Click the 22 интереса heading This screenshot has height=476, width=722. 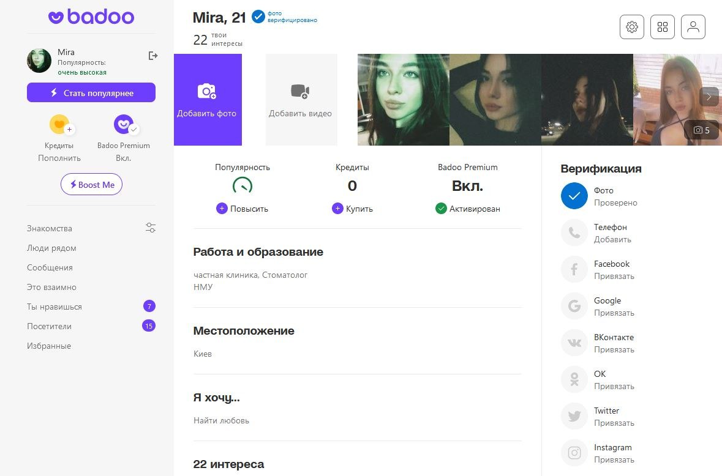click(x=229, y=464)
